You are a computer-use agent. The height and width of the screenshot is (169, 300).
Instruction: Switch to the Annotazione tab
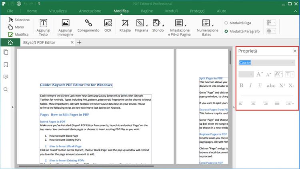click(x=90, y=11)
